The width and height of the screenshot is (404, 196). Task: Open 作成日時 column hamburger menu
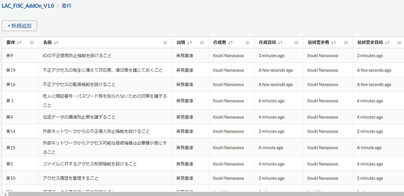[x=296, y=43]
